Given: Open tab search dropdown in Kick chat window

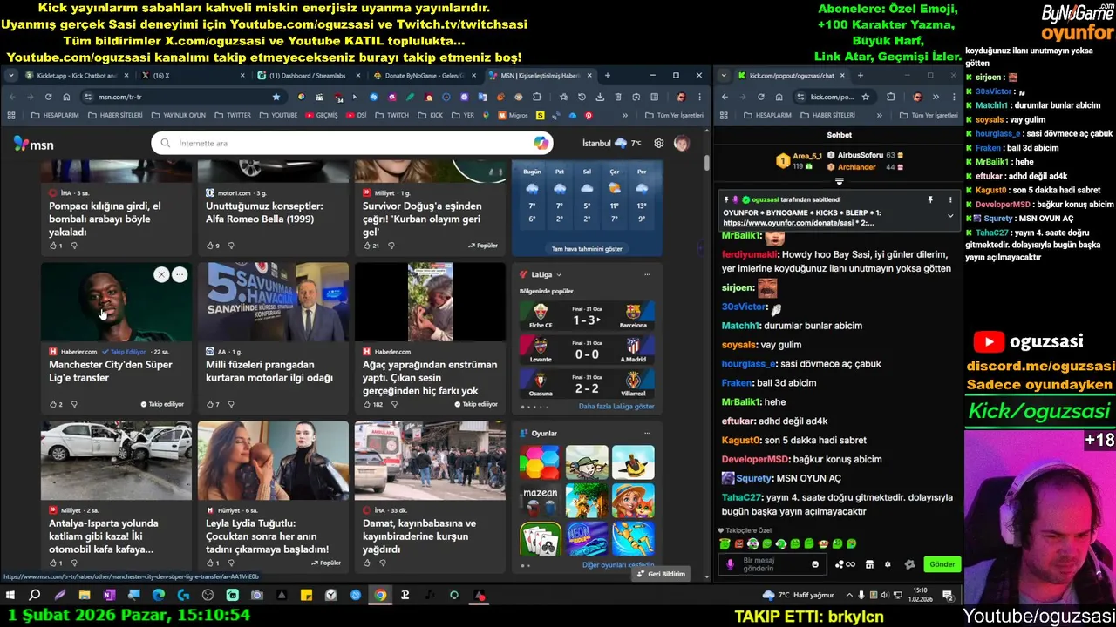Looking at the screenshot, I should pyautogui.click(x=725, y=76).
